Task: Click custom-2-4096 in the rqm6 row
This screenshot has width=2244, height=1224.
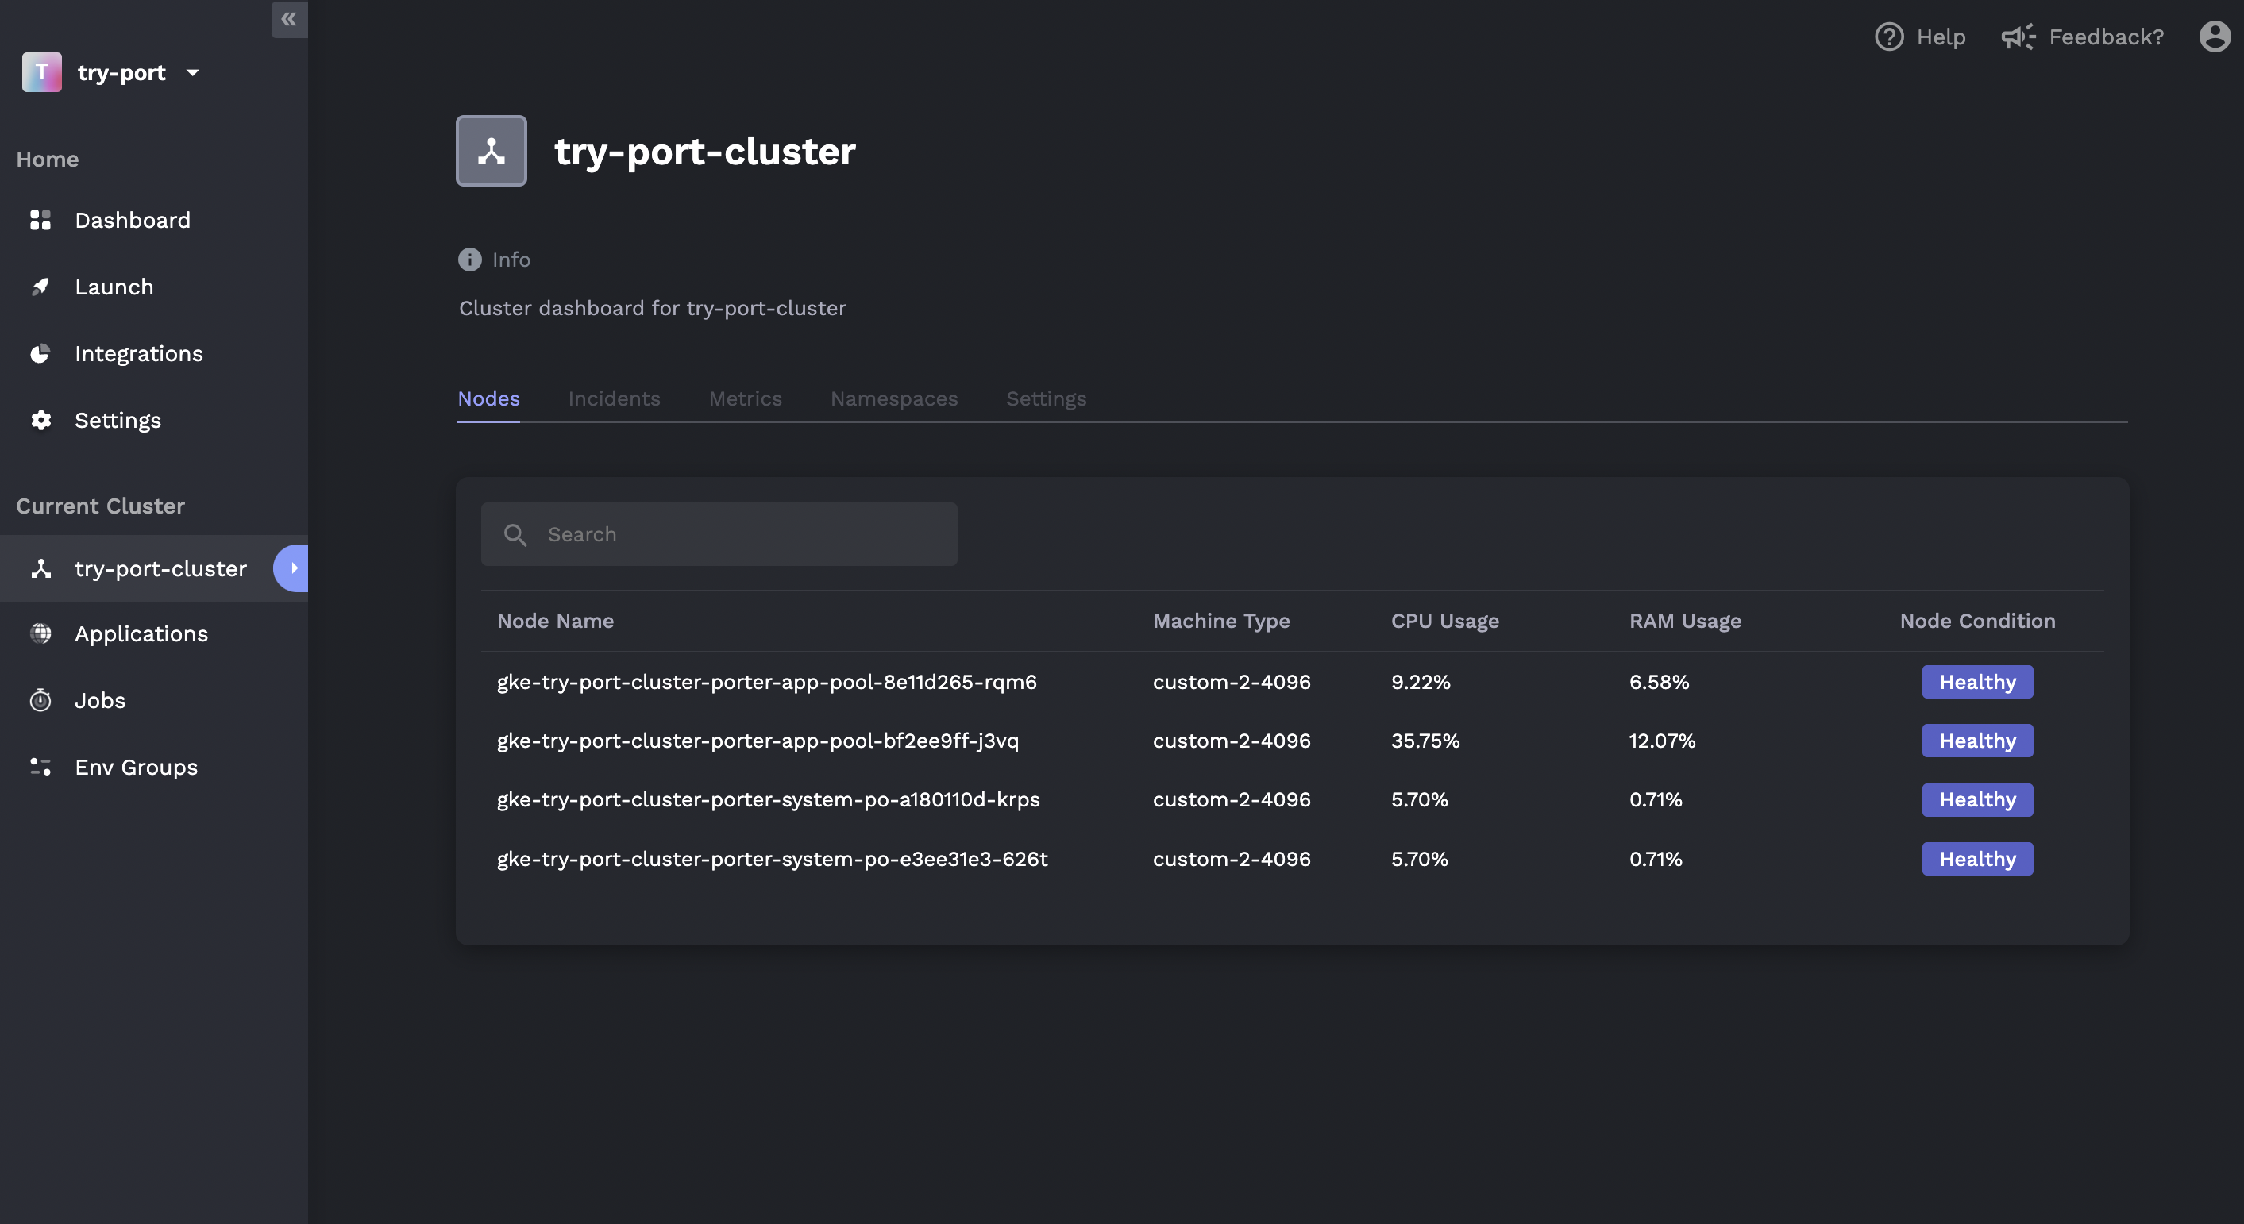Action: [1232, 682]
